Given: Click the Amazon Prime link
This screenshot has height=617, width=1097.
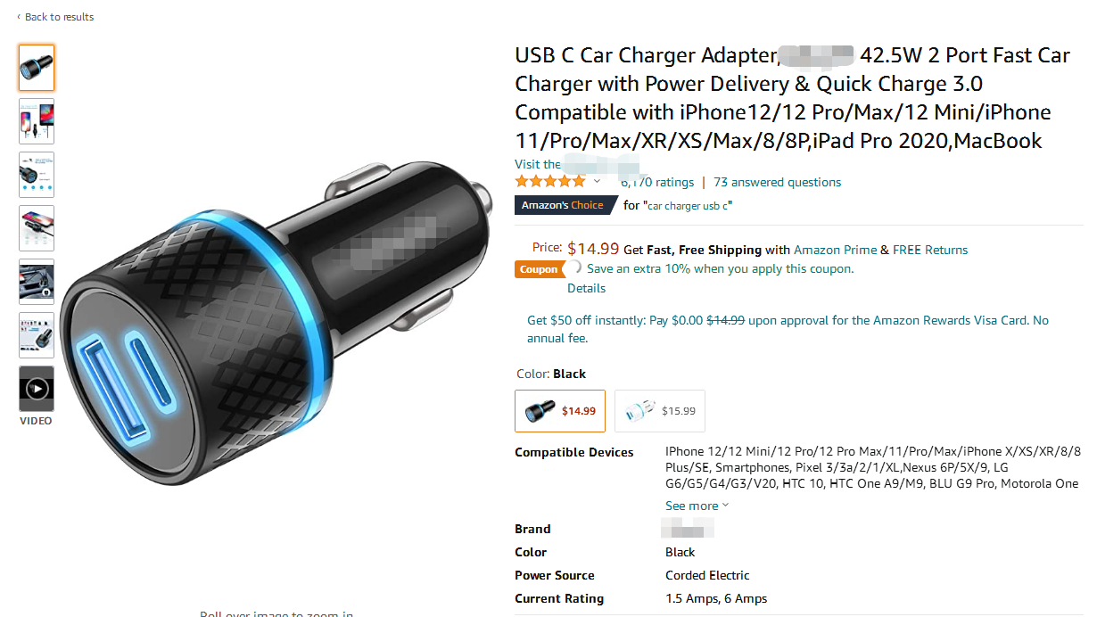Looking at the screenshot, I should [x=835, y=250].
